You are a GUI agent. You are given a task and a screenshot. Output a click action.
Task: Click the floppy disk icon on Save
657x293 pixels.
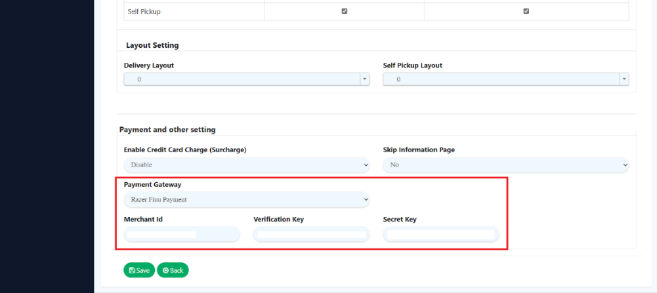132,270
